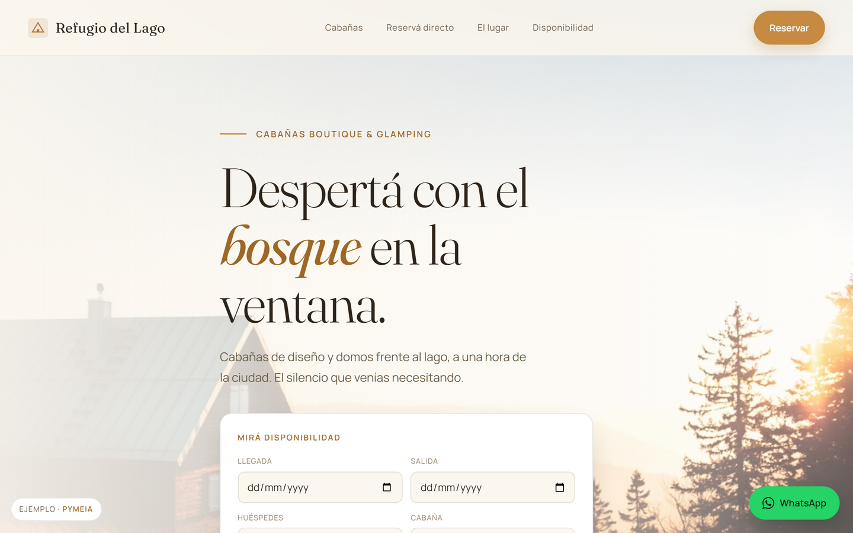The image size is (853, 533).
Task: Open the Cabañas nav item
Action: (344, 28)
